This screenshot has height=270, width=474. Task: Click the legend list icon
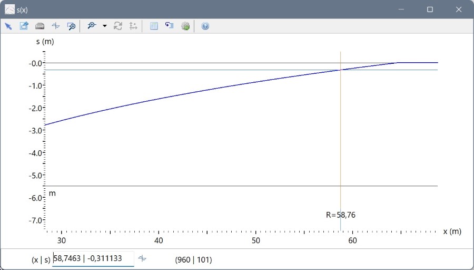click(x=169, y=26)
